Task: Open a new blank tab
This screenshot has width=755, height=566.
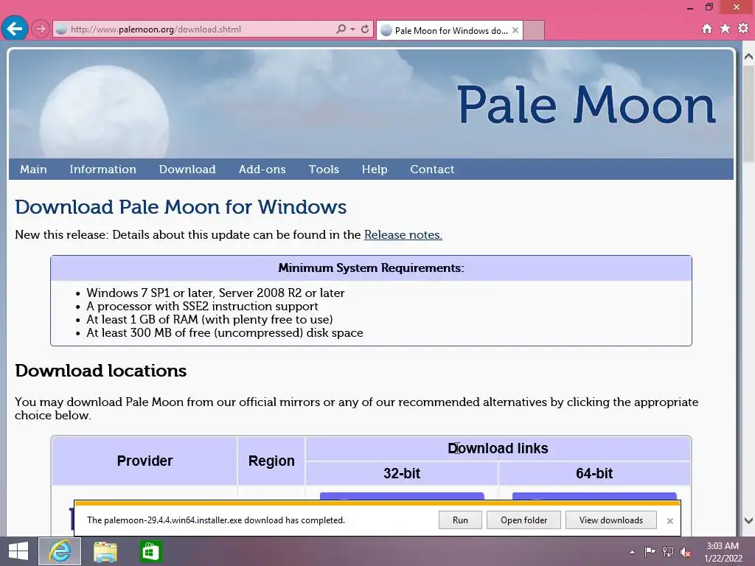Action: pyautogui.click(x=534, y=30)
